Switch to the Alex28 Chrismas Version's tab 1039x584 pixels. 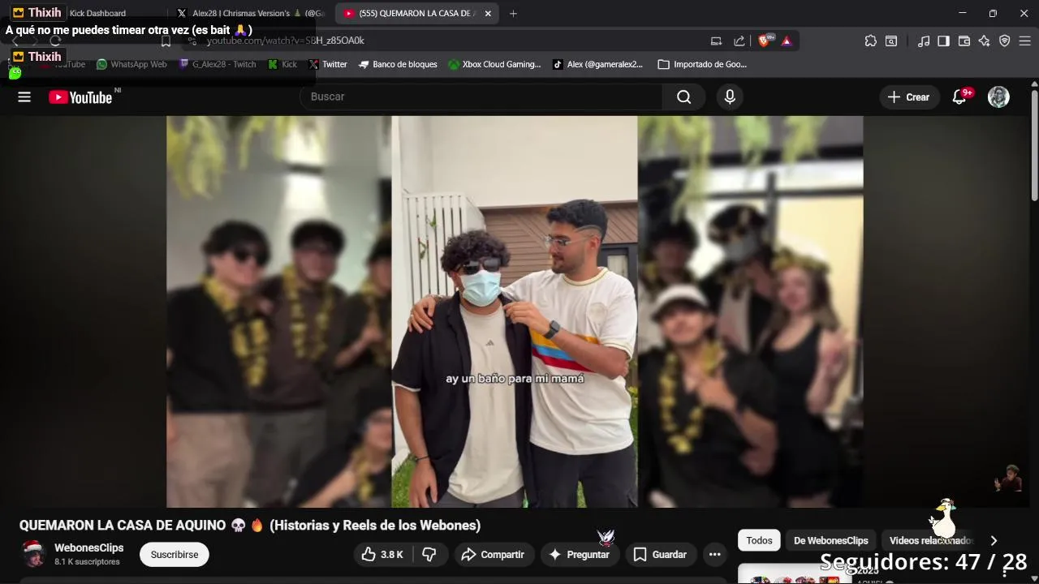(x=250, y=13)
